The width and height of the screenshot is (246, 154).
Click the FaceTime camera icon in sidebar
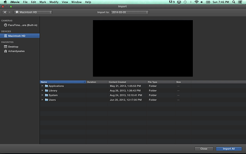5,25
